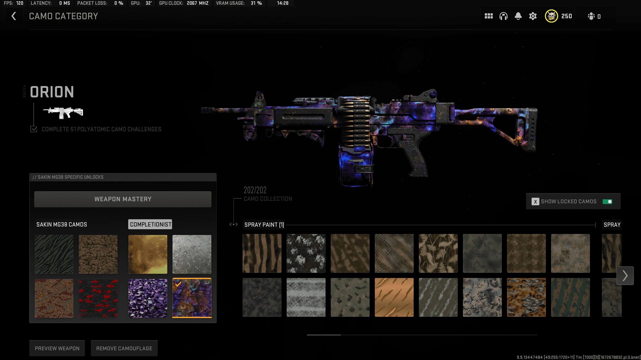Open player profile emblem with level 250
Image resolution: width=641 pixels, height=360 pixels.
551,16
